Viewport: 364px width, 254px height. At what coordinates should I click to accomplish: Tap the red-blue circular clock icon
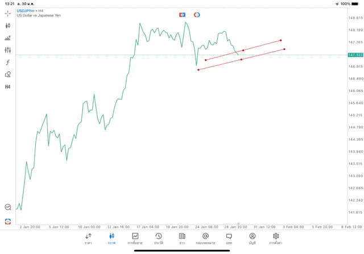point(197,14)
